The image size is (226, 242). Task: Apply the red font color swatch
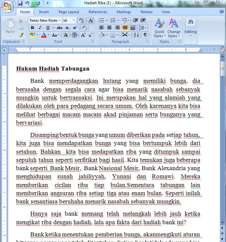click(44, 35)
